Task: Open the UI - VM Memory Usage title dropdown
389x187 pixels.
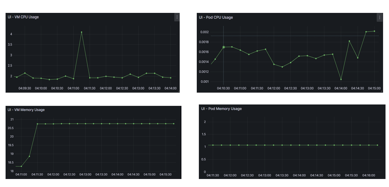Action: [26, 110]
